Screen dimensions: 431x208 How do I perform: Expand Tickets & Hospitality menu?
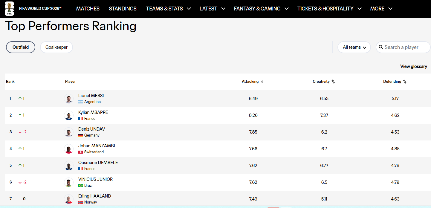(x=329, y=9)
